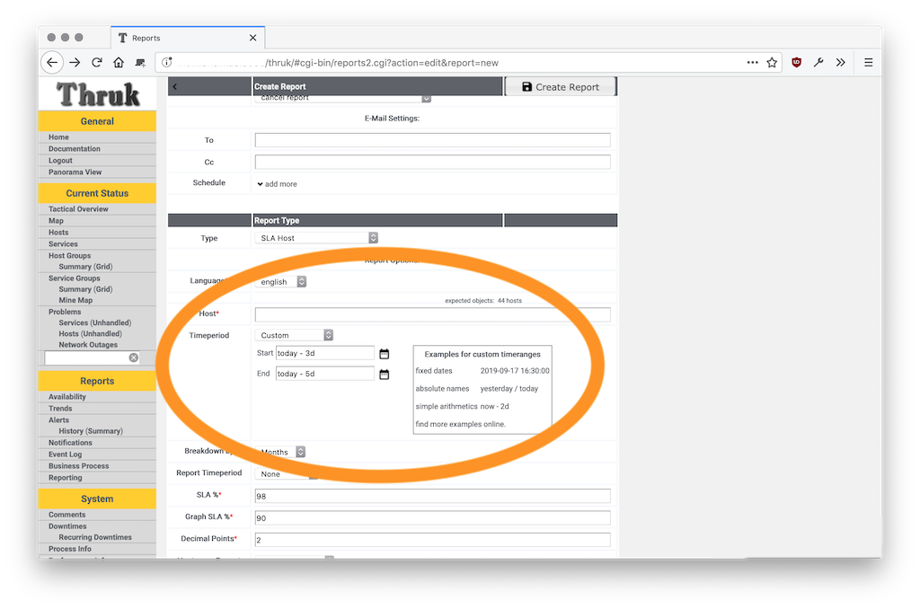
Task: Open Alerts under Reports
Action: click(x=58, y=420)
